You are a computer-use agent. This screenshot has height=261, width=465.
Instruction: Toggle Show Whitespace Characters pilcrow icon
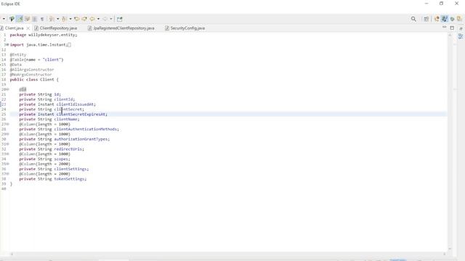tap(42, 19)
